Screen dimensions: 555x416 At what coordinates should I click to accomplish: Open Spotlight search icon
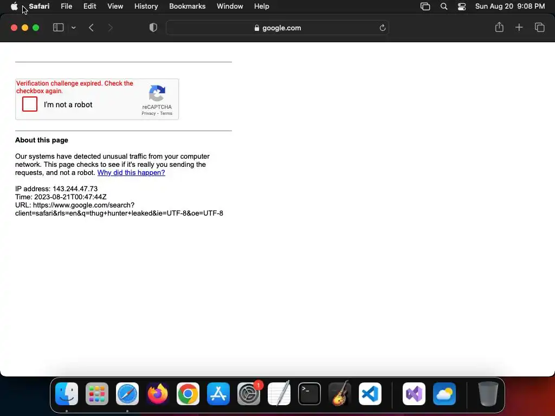click(443, 6)
